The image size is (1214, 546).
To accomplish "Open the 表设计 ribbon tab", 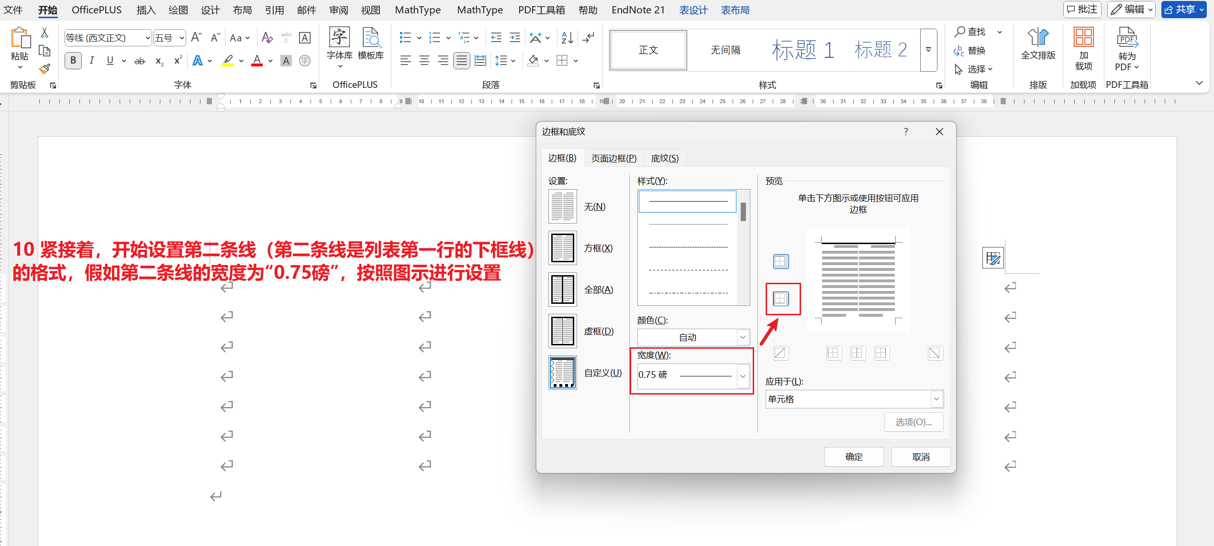I will (693, 10).
